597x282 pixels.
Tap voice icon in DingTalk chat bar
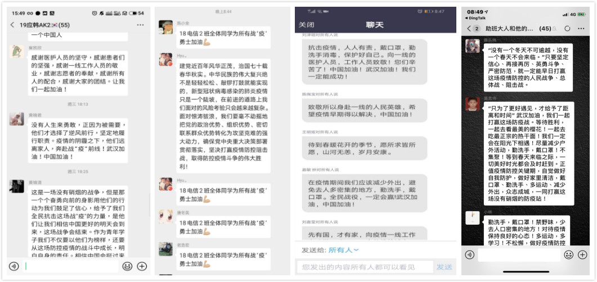click(x=469, y=254)
